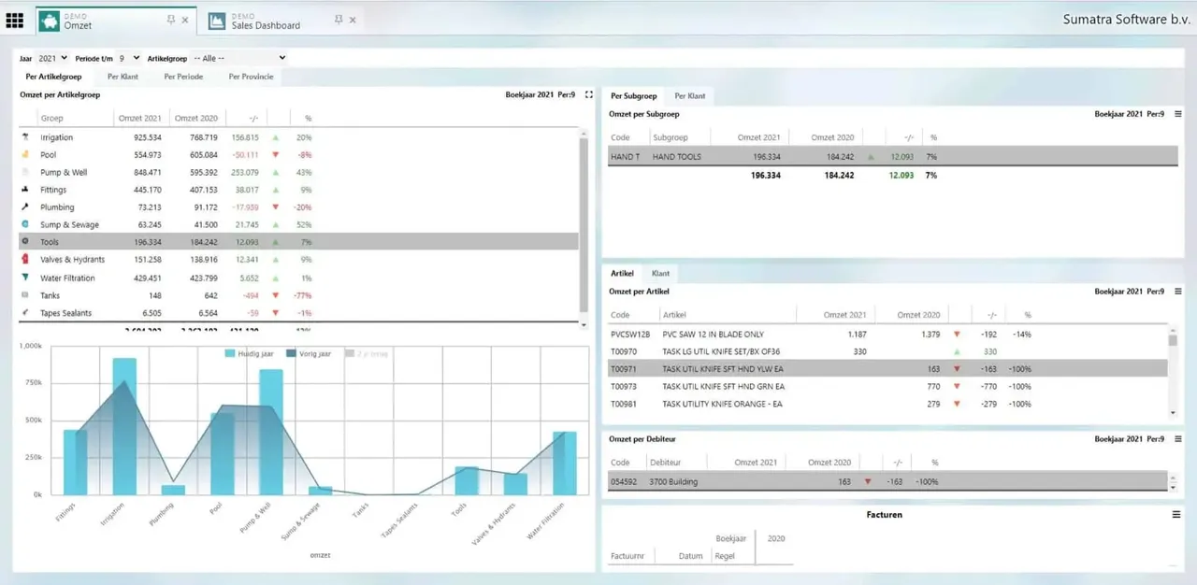1197x585 pixels.
Task: Switch to the Per Provincie tab
Action: coord(252,77)
